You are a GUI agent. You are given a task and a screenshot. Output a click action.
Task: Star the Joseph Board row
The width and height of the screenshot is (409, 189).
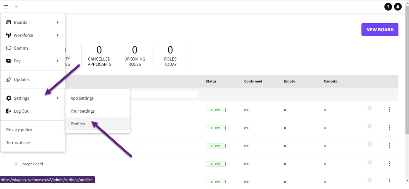369,162
